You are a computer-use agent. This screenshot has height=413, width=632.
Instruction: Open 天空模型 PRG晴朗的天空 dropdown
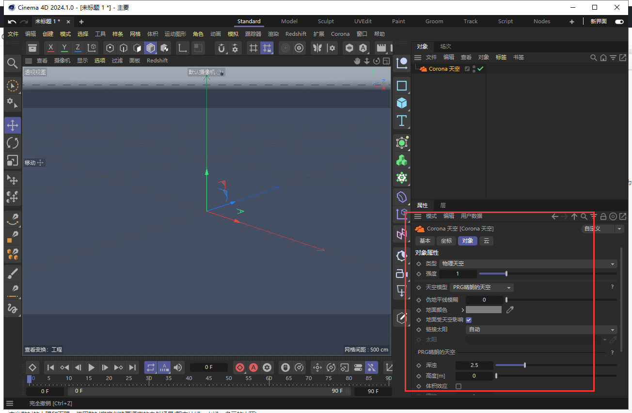481,287
